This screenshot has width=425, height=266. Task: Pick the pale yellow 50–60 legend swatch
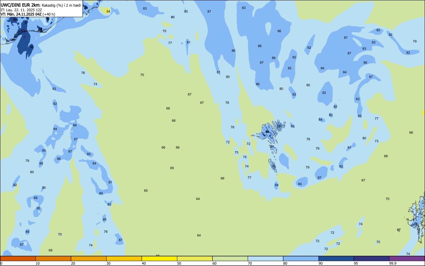[195, 258]
